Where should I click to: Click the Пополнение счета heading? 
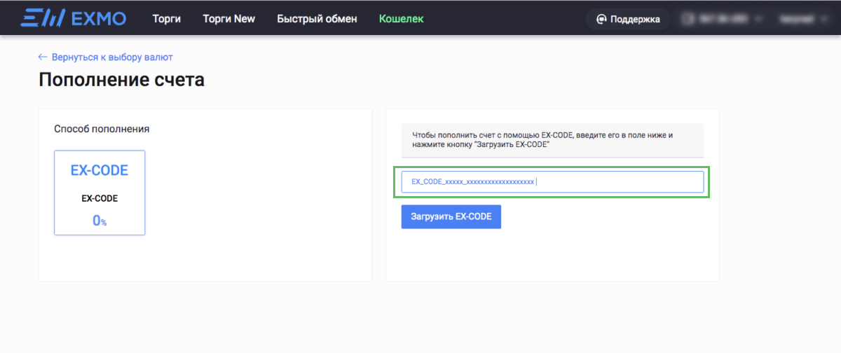pyautogui.click(x=121, y=80)
